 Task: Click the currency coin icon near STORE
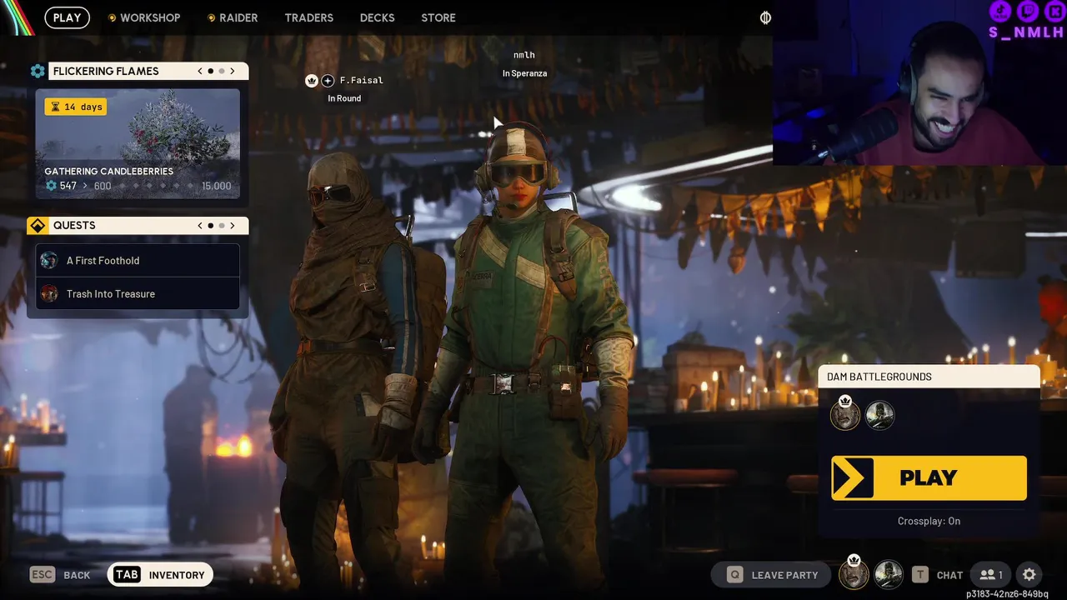(x=765, y=17)
